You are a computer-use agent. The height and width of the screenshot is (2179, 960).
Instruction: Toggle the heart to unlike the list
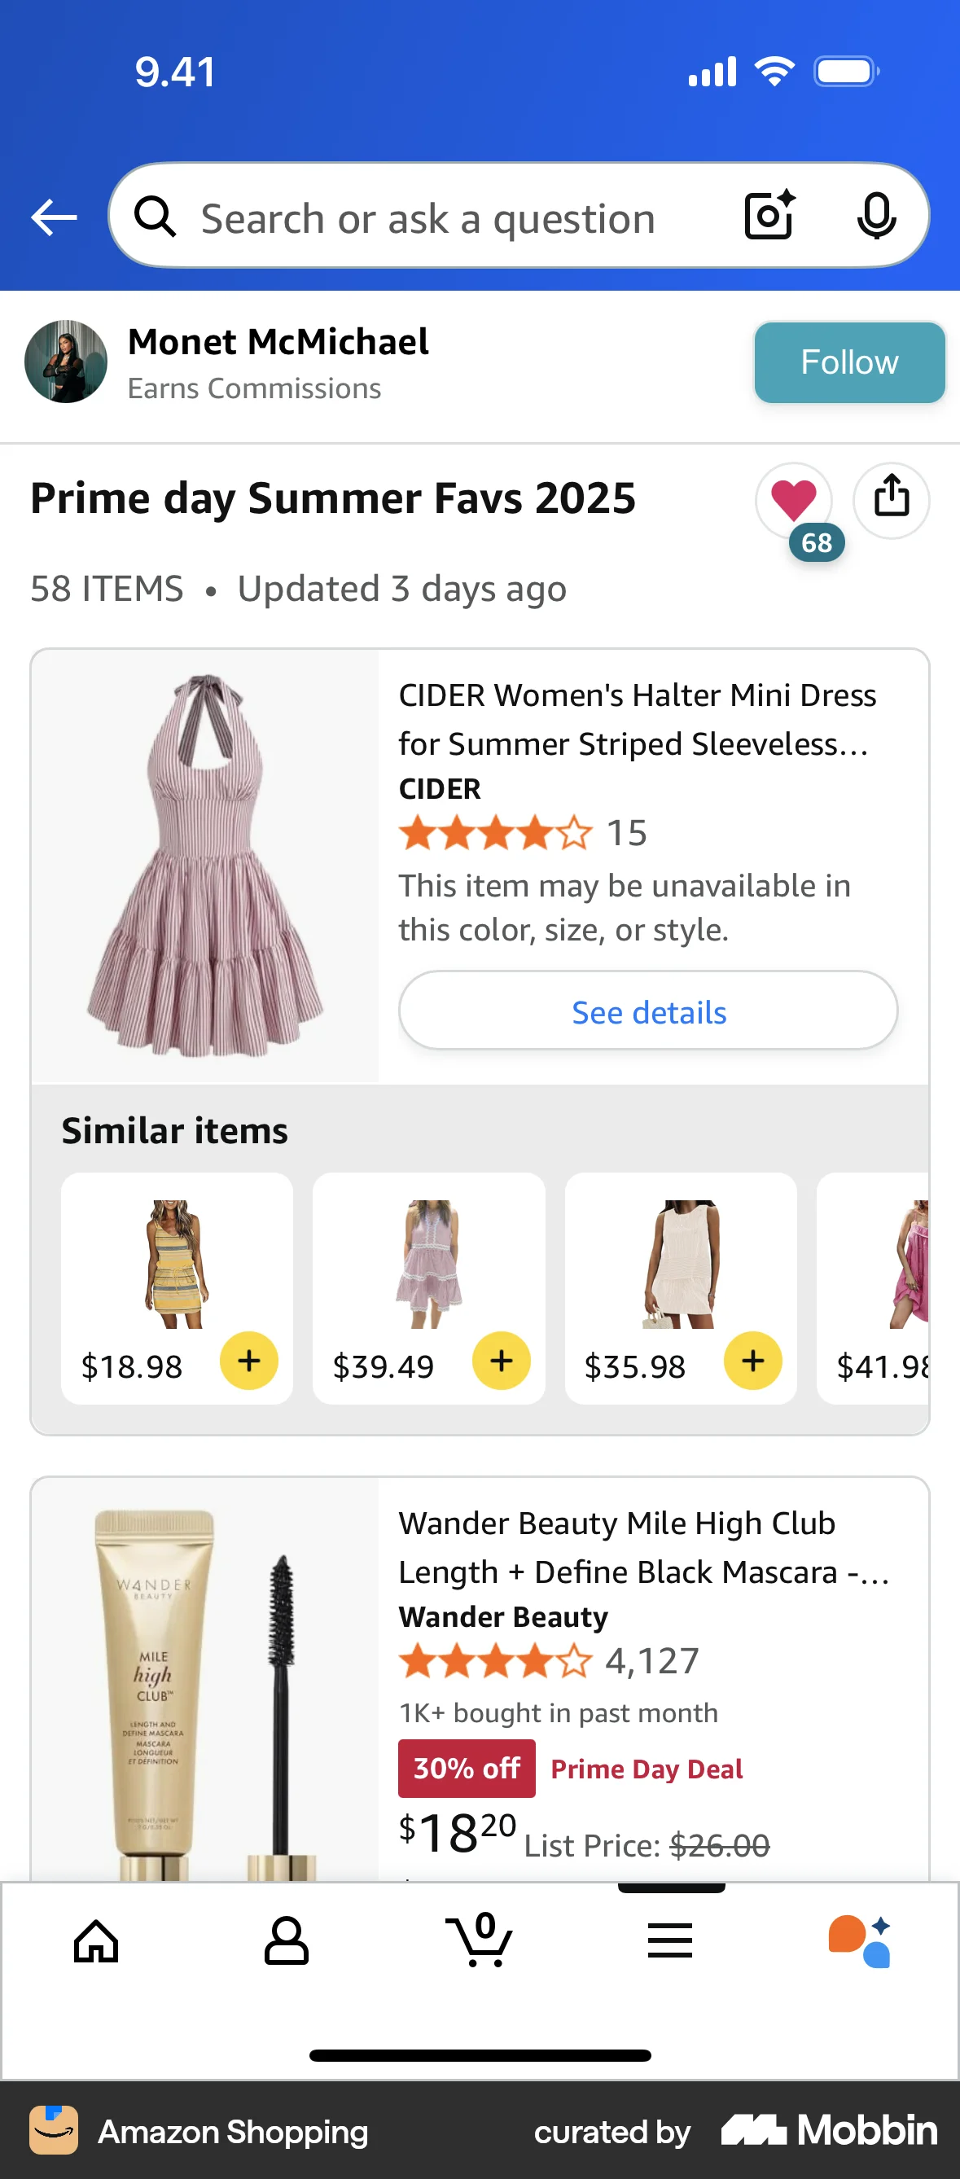click(794, 501)
